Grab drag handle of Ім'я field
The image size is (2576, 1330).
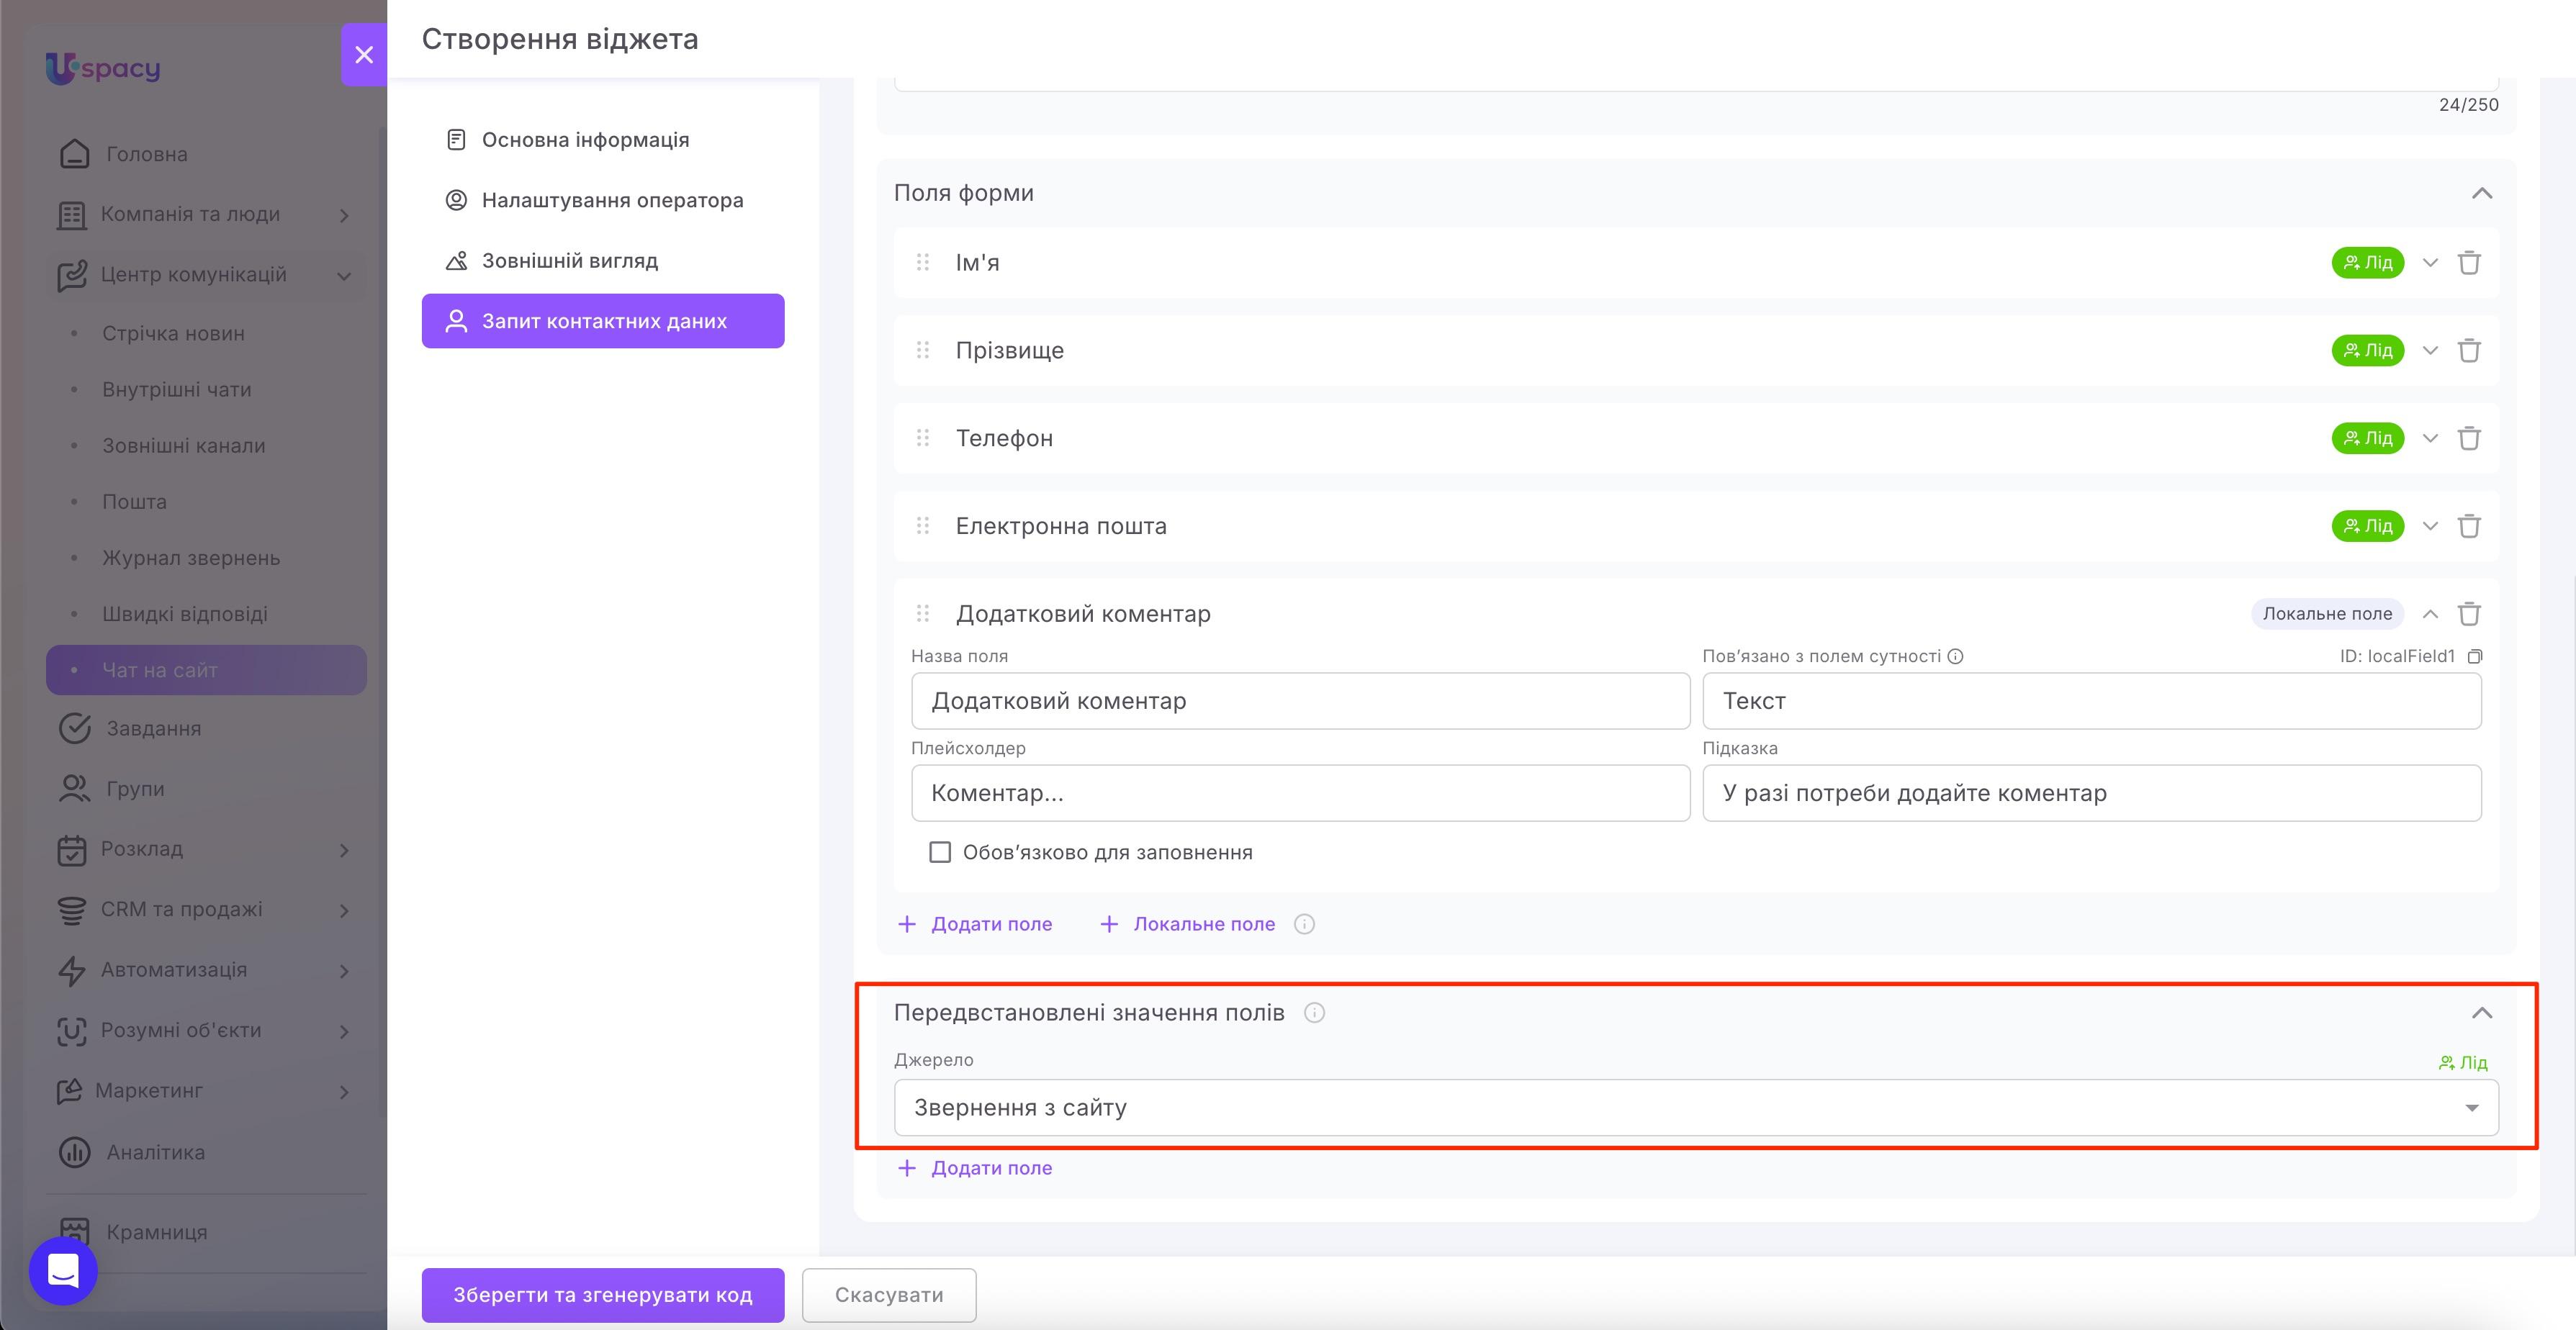(x=923, y=262)
